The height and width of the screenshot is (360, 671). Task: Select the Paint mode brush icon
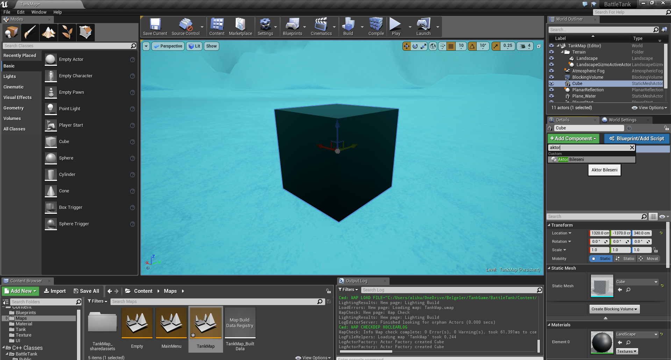coord(30,32)
